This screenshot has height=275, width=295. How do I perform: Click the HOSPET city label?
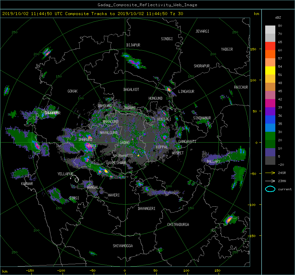point(178,153)
